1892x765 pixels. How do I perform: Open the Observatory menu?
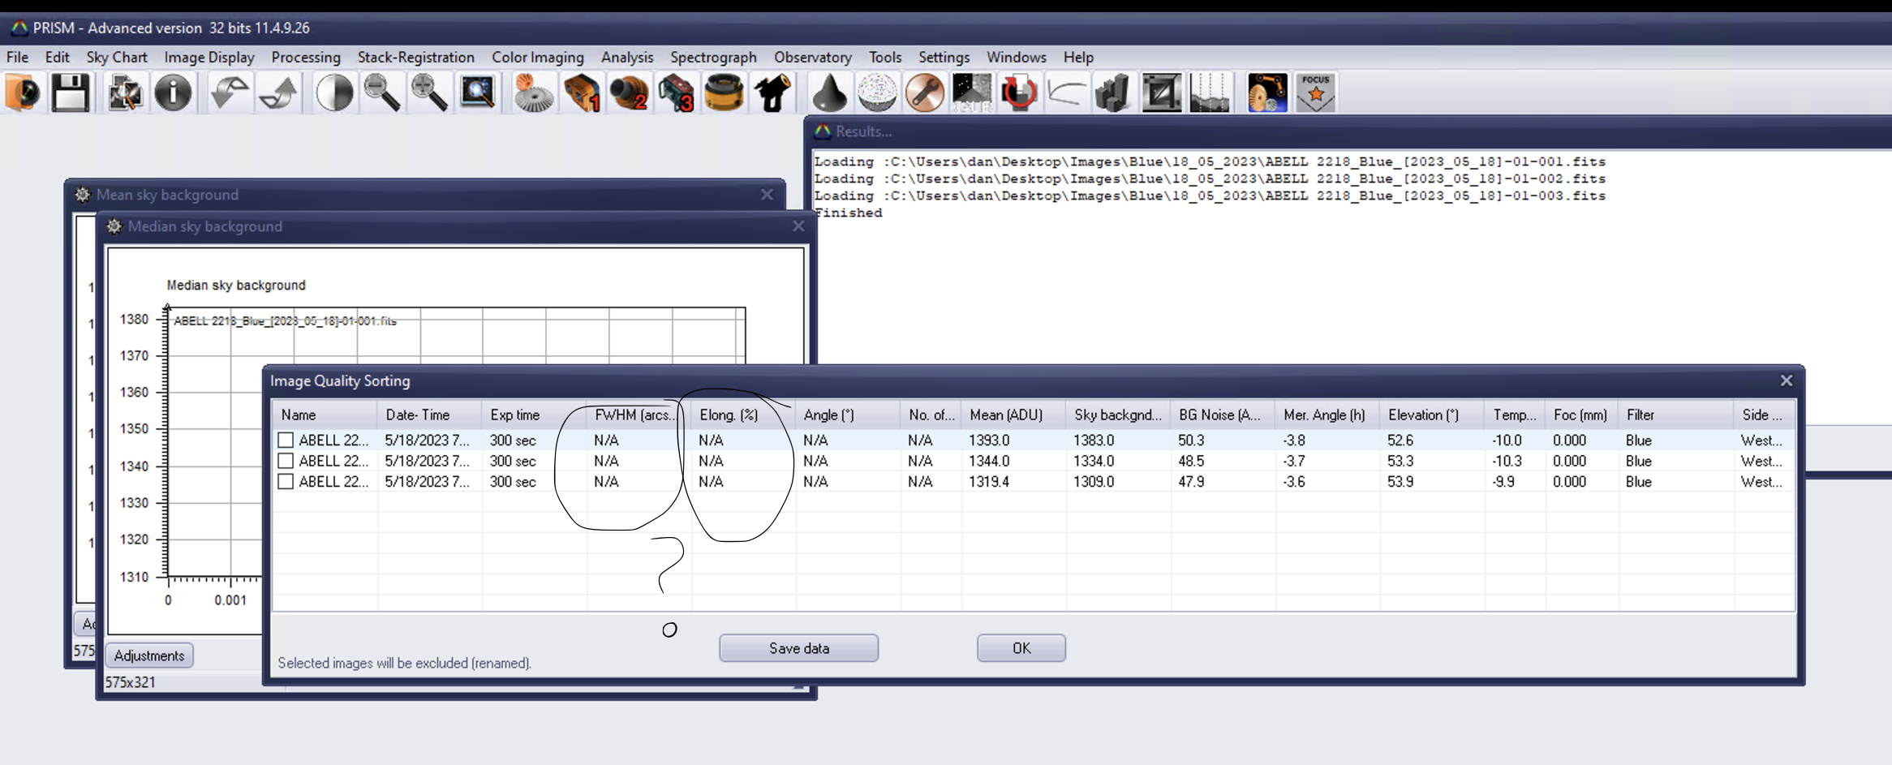click(812, 58)
